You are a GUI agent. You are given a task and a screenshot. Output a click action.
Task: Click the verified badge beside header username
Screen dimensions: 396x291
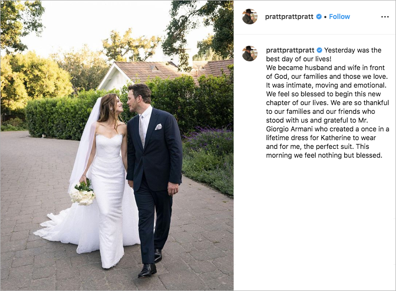click(x=319, y=17)
